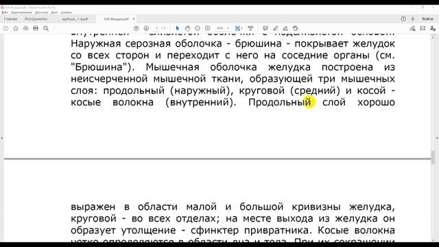Upload file with cloud arrow icon

26,28
